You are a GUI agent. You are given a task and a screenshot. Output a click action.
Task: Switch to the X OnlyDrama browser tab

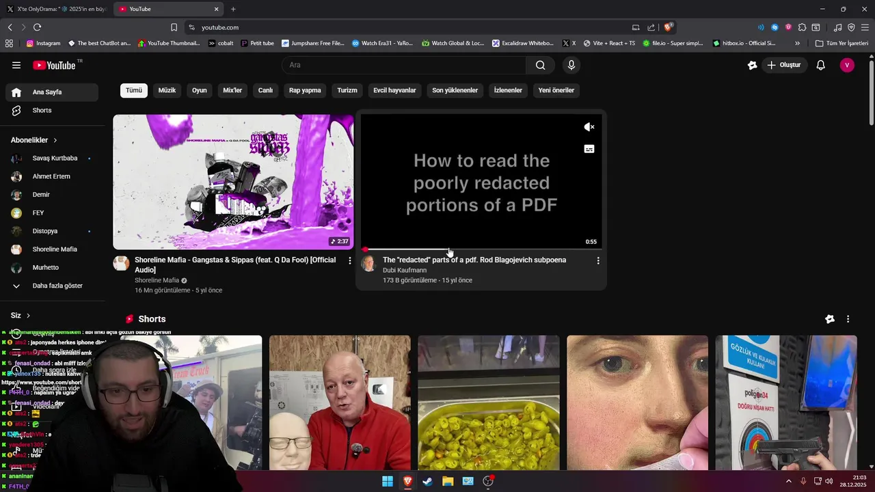[56, 9]
